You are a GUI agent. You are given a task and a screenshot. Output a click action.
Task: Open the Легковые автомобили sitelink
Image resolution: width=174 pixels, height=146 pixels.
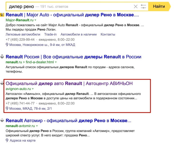[23, 34]
